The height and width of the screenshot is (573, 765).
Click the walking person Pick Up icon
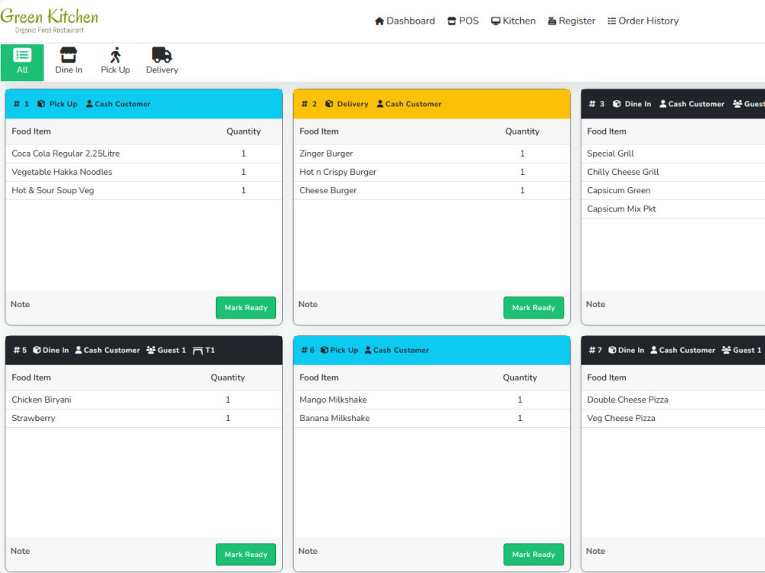click(x=116, y=54)
